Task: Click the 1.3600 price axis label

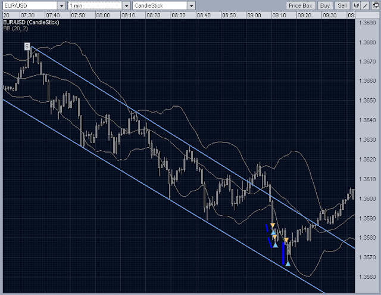Action: [367, 198]
